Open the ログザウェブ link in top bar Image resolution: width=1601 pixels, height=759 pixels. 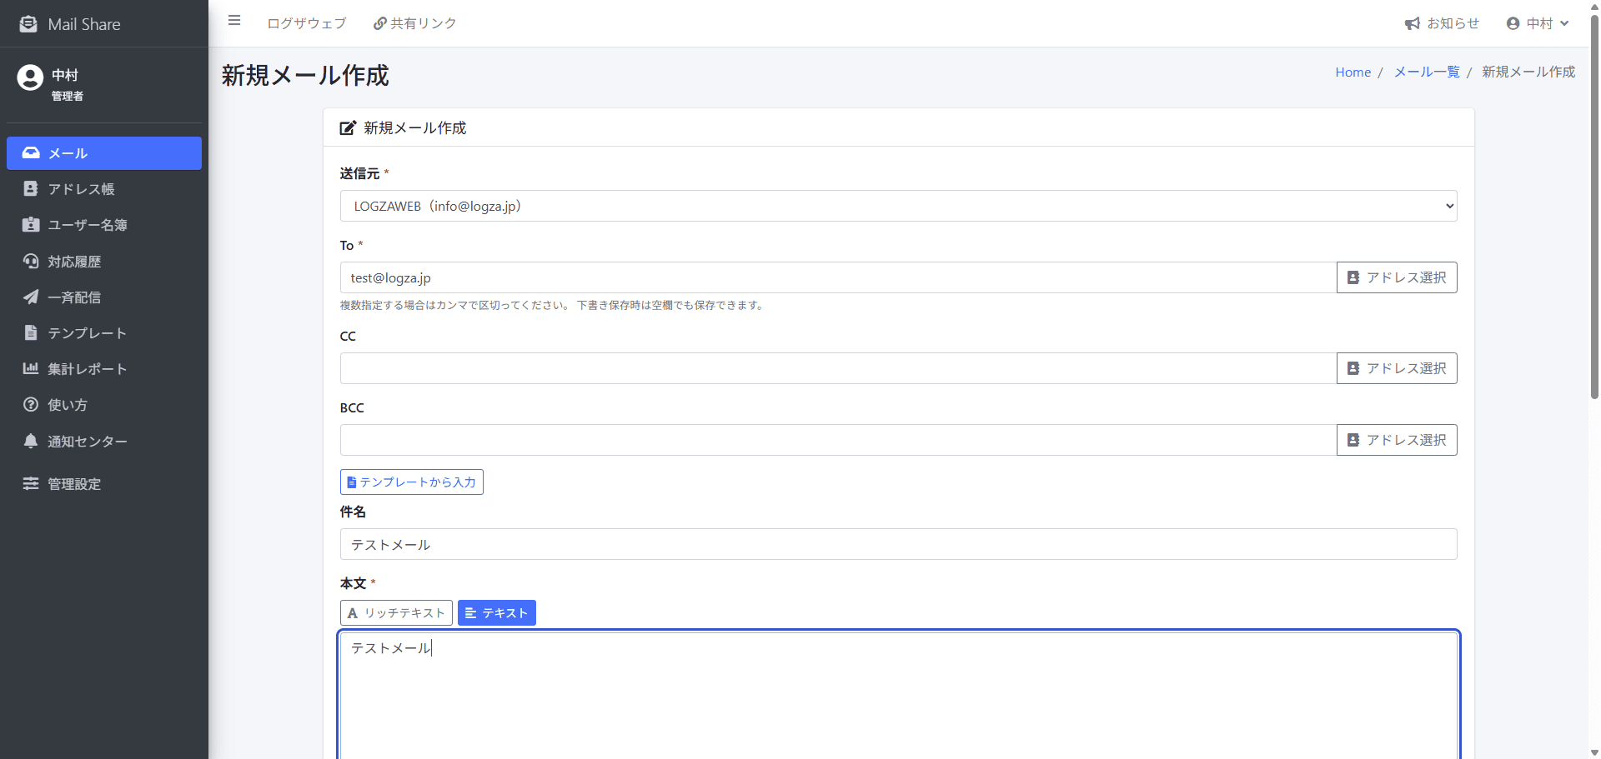pos(306,23)
